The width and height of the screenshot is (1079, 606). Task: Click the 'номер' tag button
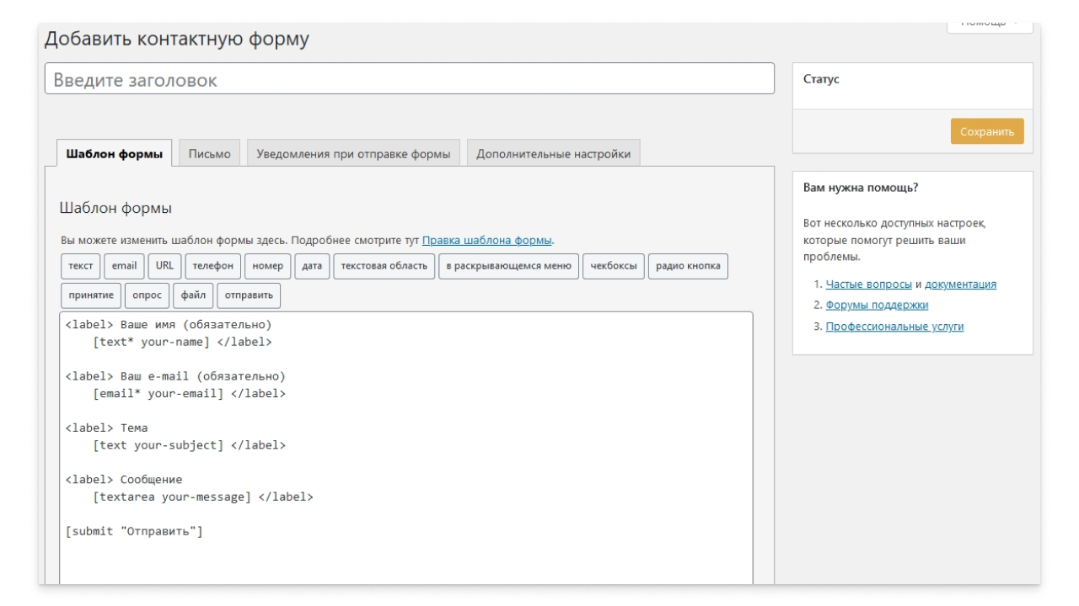(268, 266)
